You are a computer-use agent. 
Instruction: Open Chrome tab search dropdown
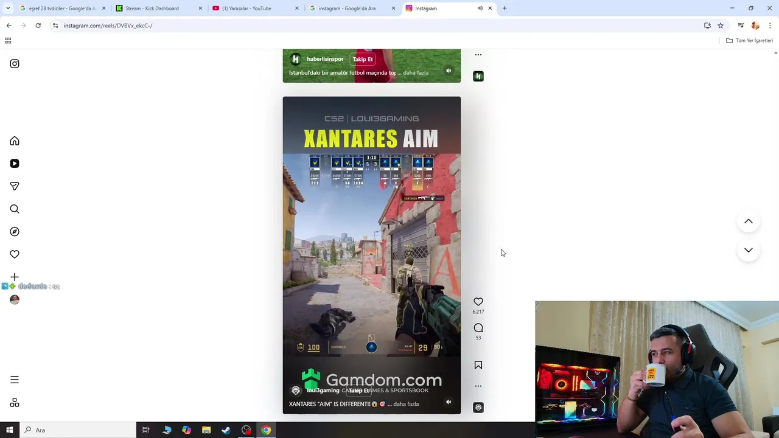point(8,9)
